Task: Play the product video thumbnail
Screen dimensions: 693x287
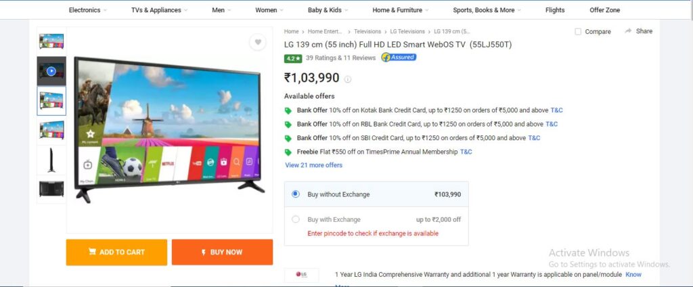Action: 51,71
